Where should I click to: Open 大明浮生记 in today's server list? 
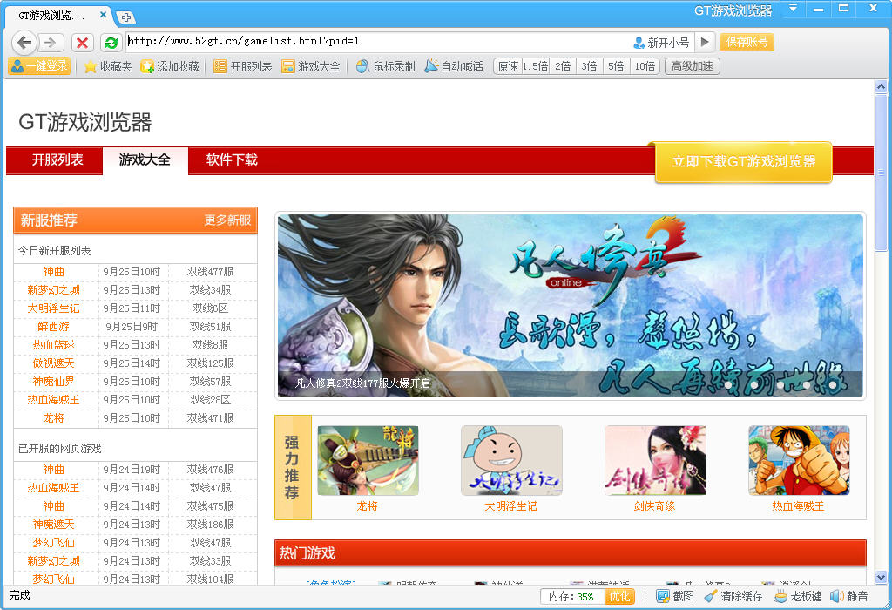(x=53, y=308)
